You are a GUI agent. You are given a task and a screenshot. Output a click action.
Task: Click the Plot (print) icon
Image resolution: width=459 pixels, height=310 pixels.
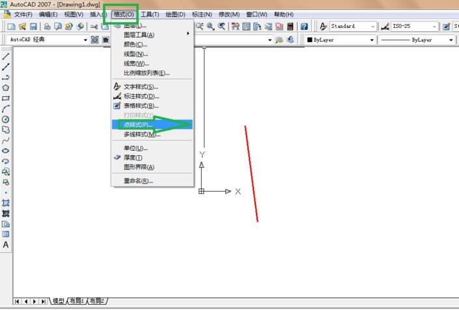point(47,27)
